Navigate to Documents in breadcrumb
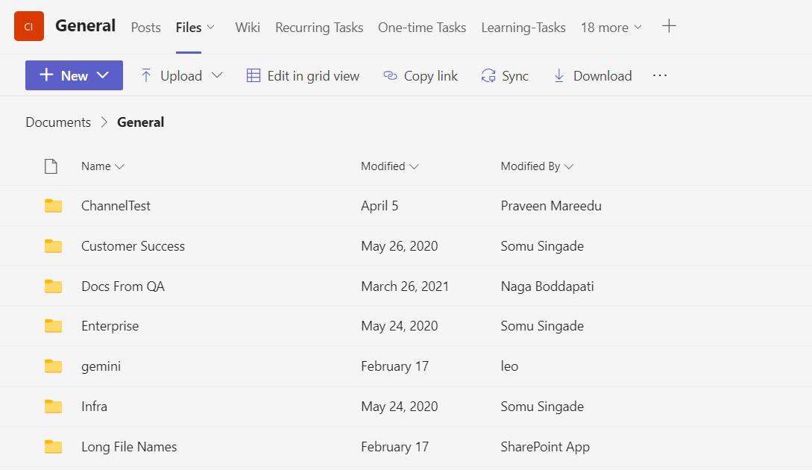This screenshot has width=812, height=470. 58,122
